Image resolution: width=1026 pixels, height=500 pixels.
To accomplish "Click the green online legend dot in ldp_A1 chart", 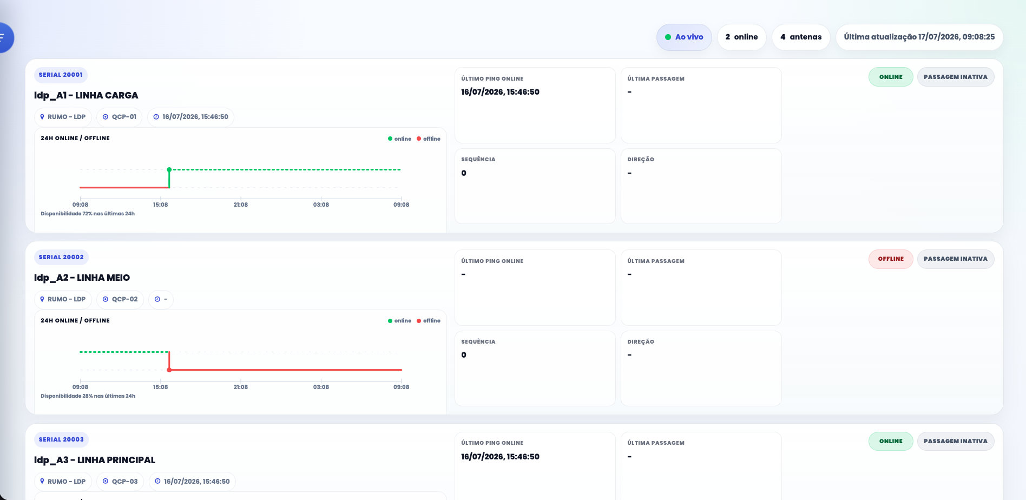I will point(390,139).
